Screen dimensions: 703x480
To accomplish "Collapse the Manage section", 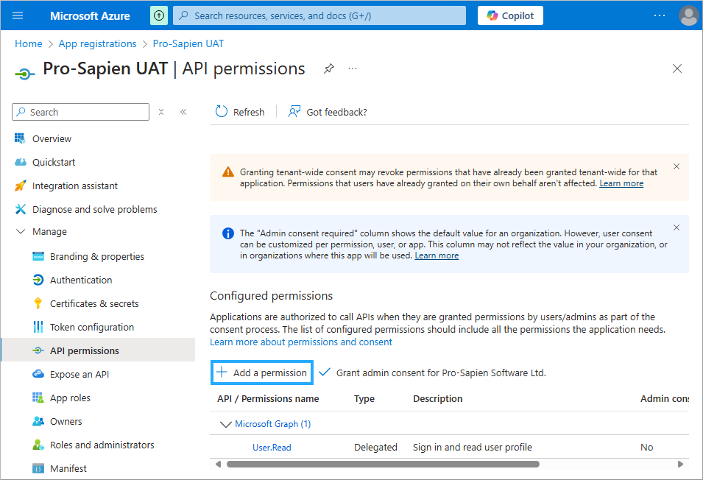I will [20, 232].
